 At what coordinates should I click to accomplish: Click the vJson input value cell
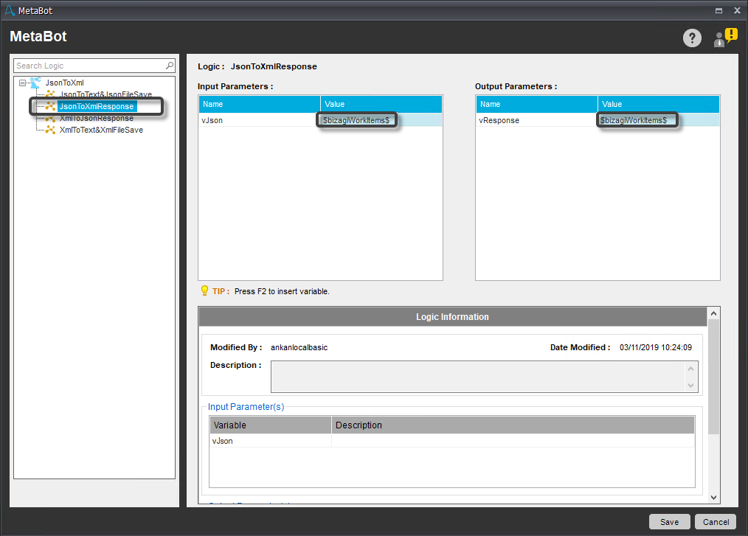[381, 120]
